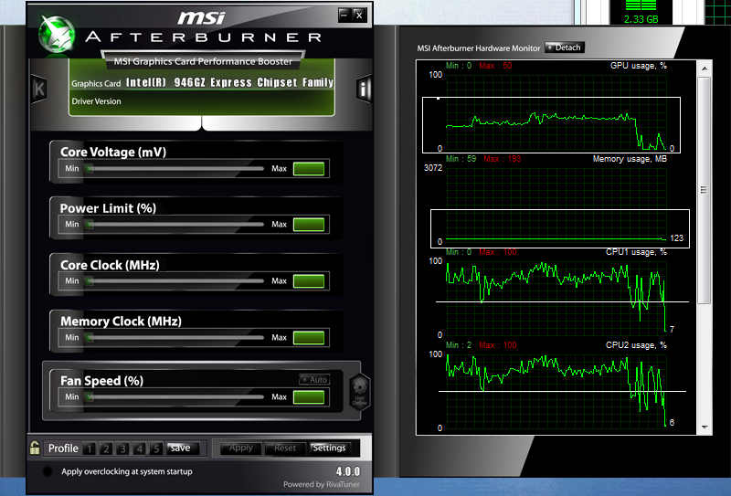This screenshot has height=496, width=731.
Task: Select profile slot 2
Action: (x=106, y=449)
